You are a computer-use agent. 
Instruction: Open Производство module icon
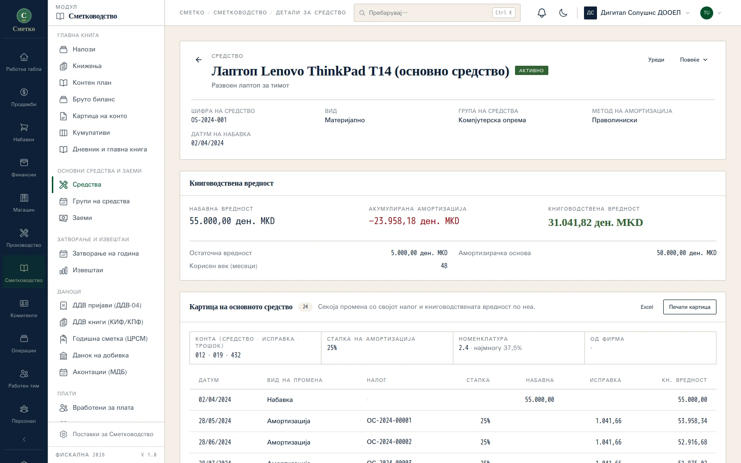coord(24,238)
